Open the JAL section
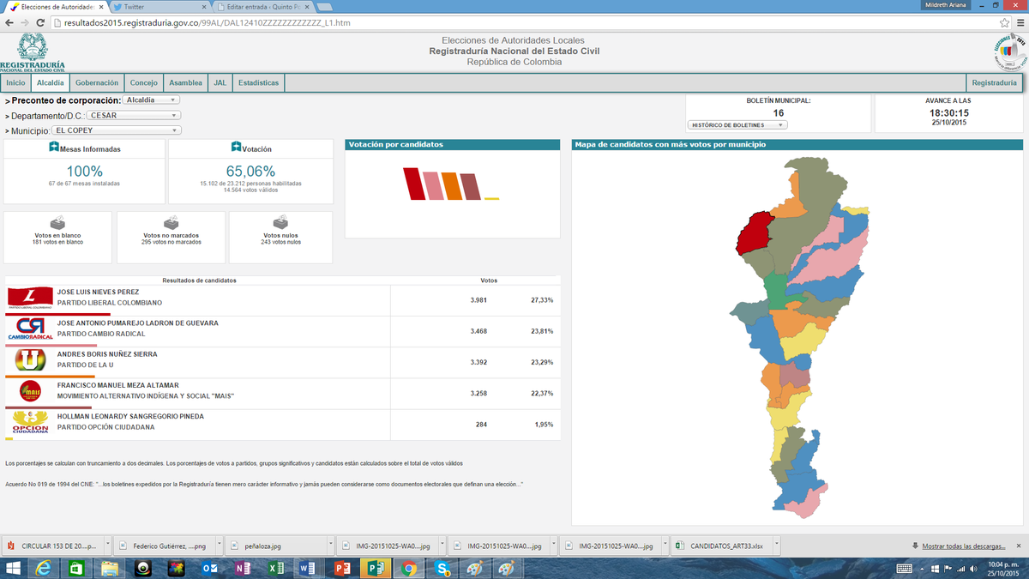 [x=220, y=83]
